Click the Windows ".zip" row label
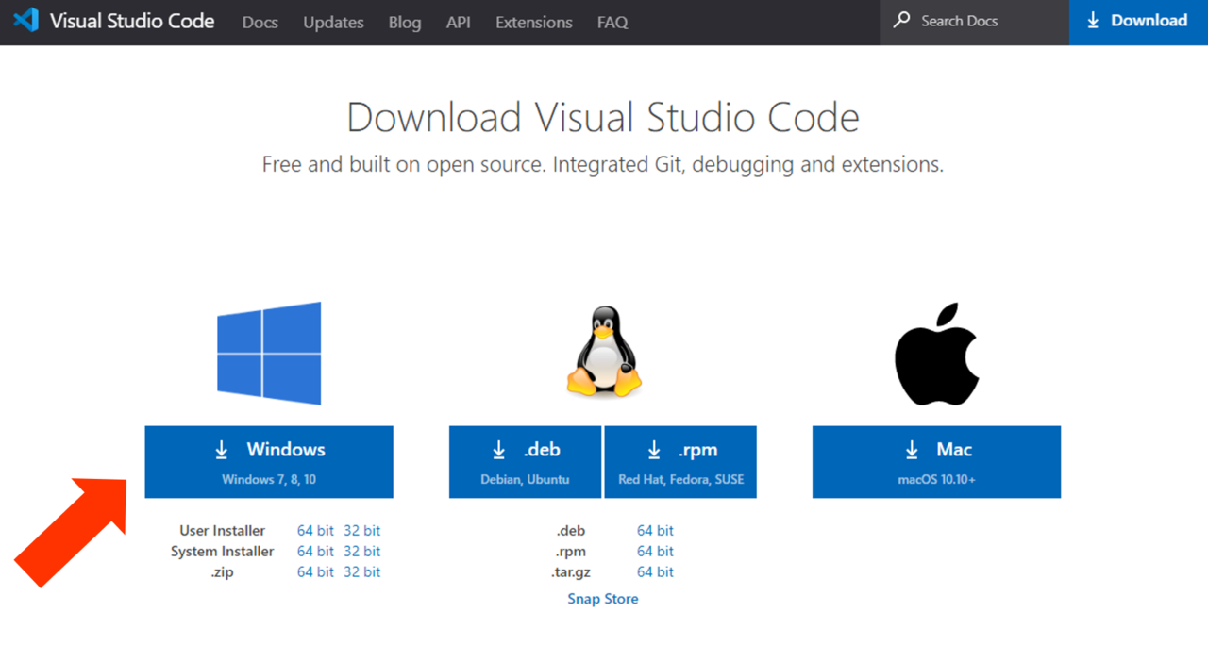The width and height of the screenshot is (1208, 645). [223, 572]
